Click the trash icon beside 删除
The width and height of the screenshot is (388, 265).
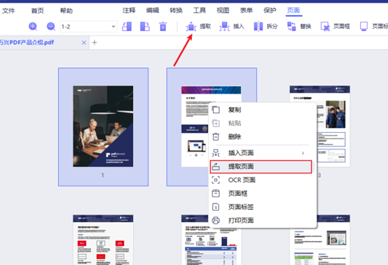216,136
